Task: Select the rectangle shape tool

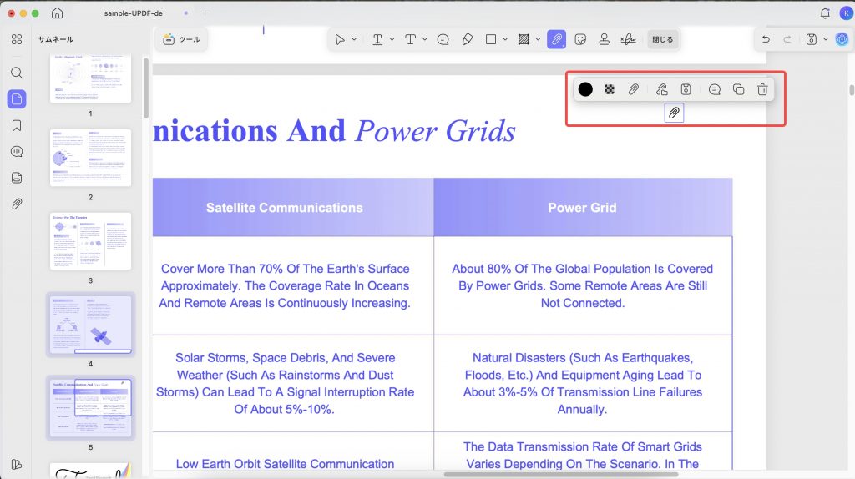Action: pos(491,39)
